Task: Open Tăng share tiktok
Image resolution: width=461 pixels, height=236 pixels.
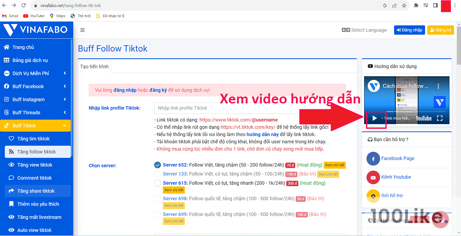Action: (x=38, y=191)
